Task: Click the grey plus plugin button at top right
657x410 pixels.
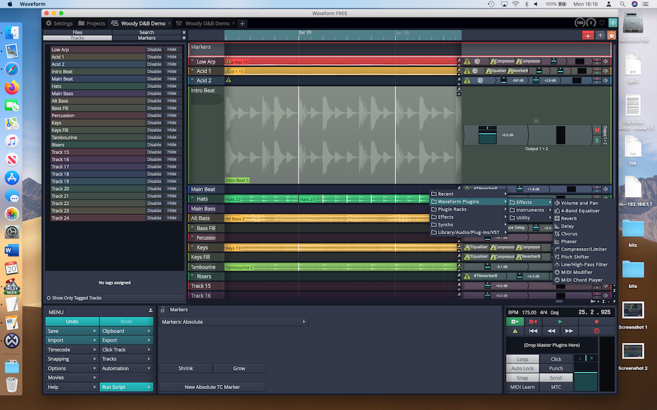Action: point(600,35)
